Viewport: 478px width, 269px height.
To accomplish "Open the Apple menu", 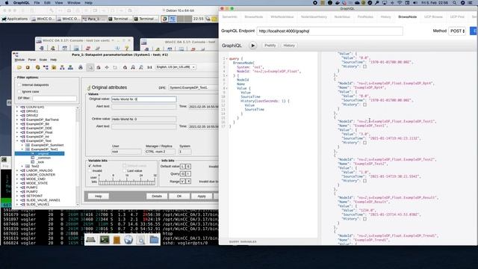I will coord(7,3).
